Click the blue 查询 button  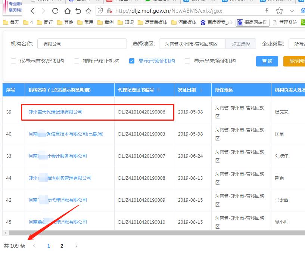tap(267, 61)
